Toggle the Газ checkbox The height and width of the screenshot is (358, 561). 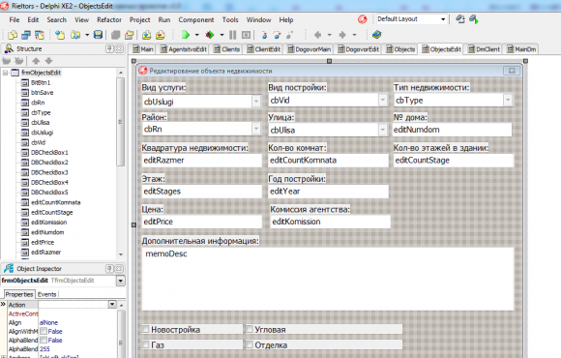[146, 344]
